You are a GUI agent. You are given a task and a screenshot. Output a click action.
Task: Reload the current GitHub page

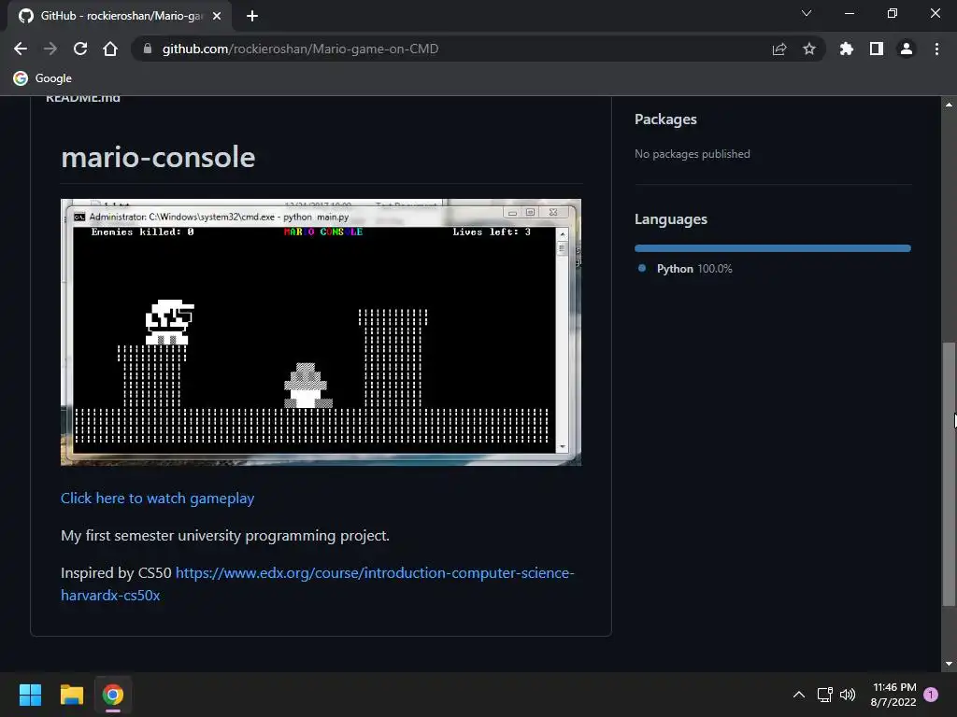click(80, 49)
